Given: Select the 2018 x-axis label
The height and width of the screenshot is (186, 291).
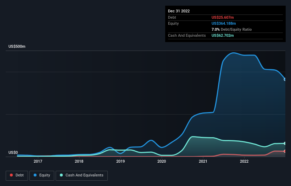Looking at the screenshot, I should pyautogui.click(x=79, y=161).
